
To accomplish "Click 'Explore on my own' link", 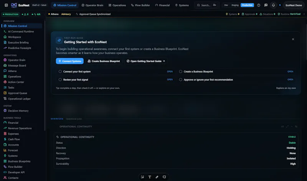I will [x=286, y=88].
